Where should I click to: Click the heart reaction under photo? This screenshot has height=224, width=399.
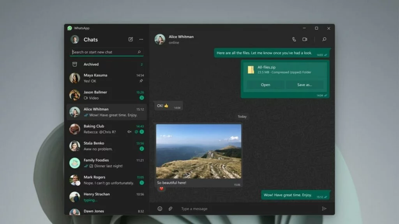pos(161,189)
